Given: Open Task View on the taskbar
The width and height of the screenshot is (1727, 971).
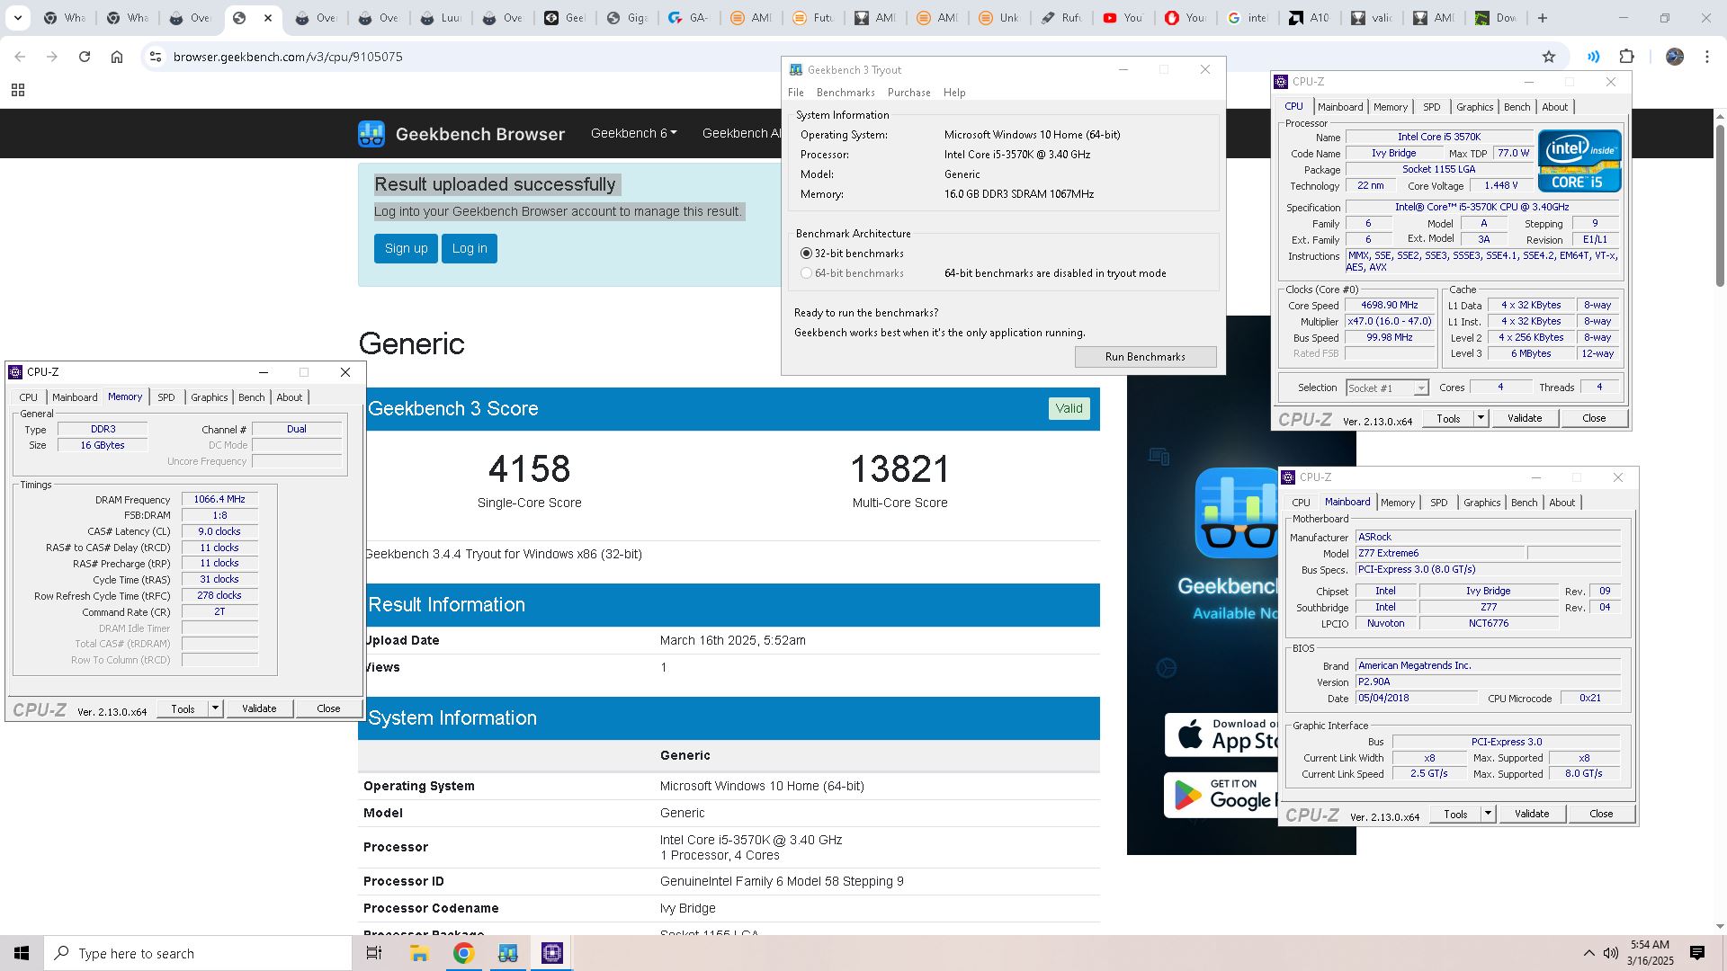Looking at the screenshot, I should click(374, 953).
